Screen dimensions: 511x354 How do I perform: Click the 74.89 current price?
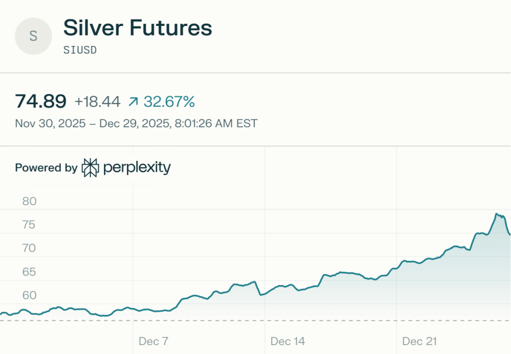point(40,101)
